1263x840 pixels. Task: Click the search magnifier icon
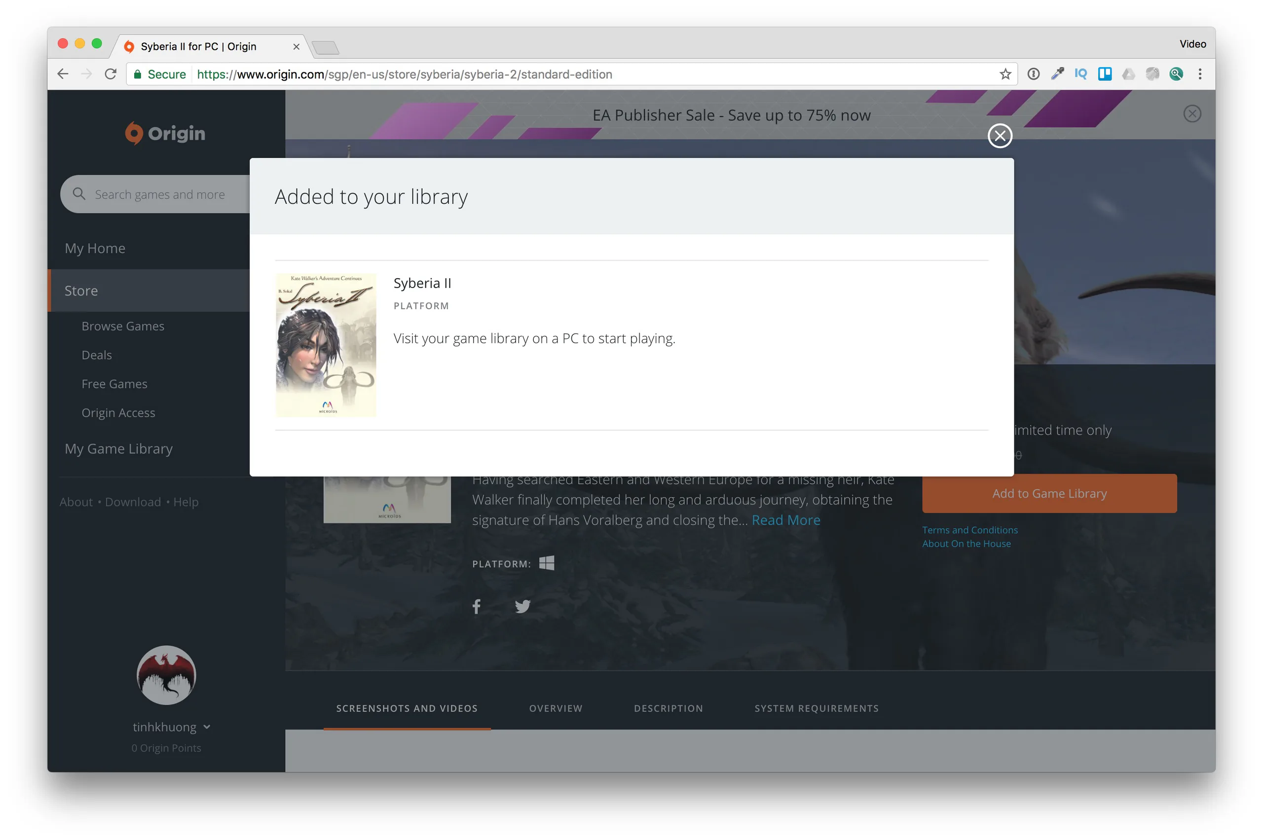(x=79, y=194)
